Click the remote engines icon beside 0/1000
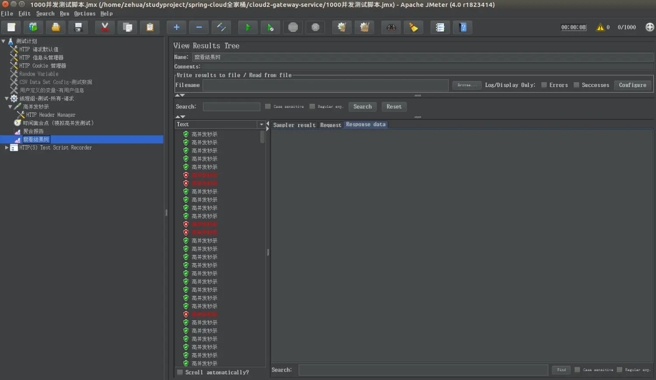Viewport: 656px width, 380px height. pyautogui.click(x=650, y=27)
